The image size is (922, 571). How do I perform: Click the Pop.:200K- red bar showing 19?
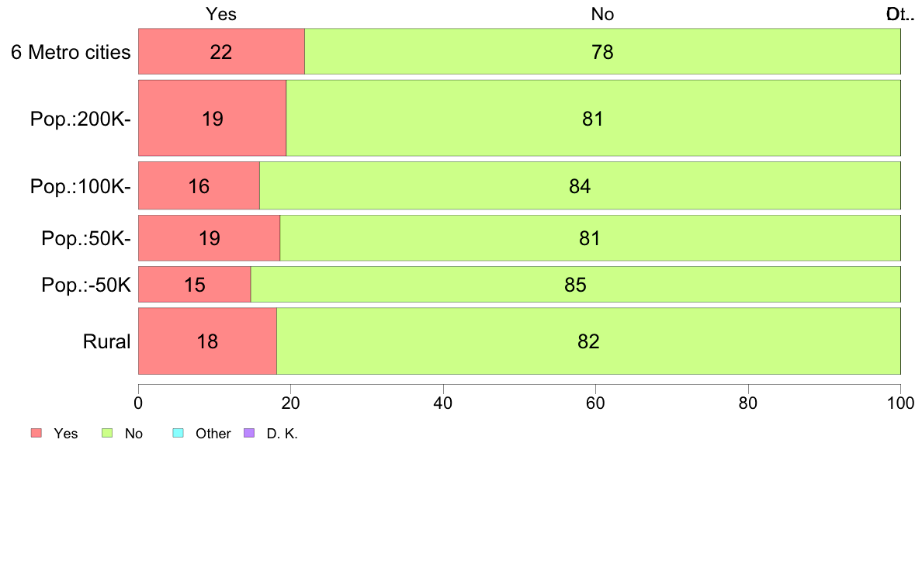[213, 118]
